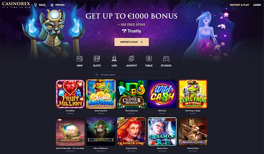Open the LIVE dealer category icon
The height and width of the screenshot is (154, 264).
click(114, 59)
